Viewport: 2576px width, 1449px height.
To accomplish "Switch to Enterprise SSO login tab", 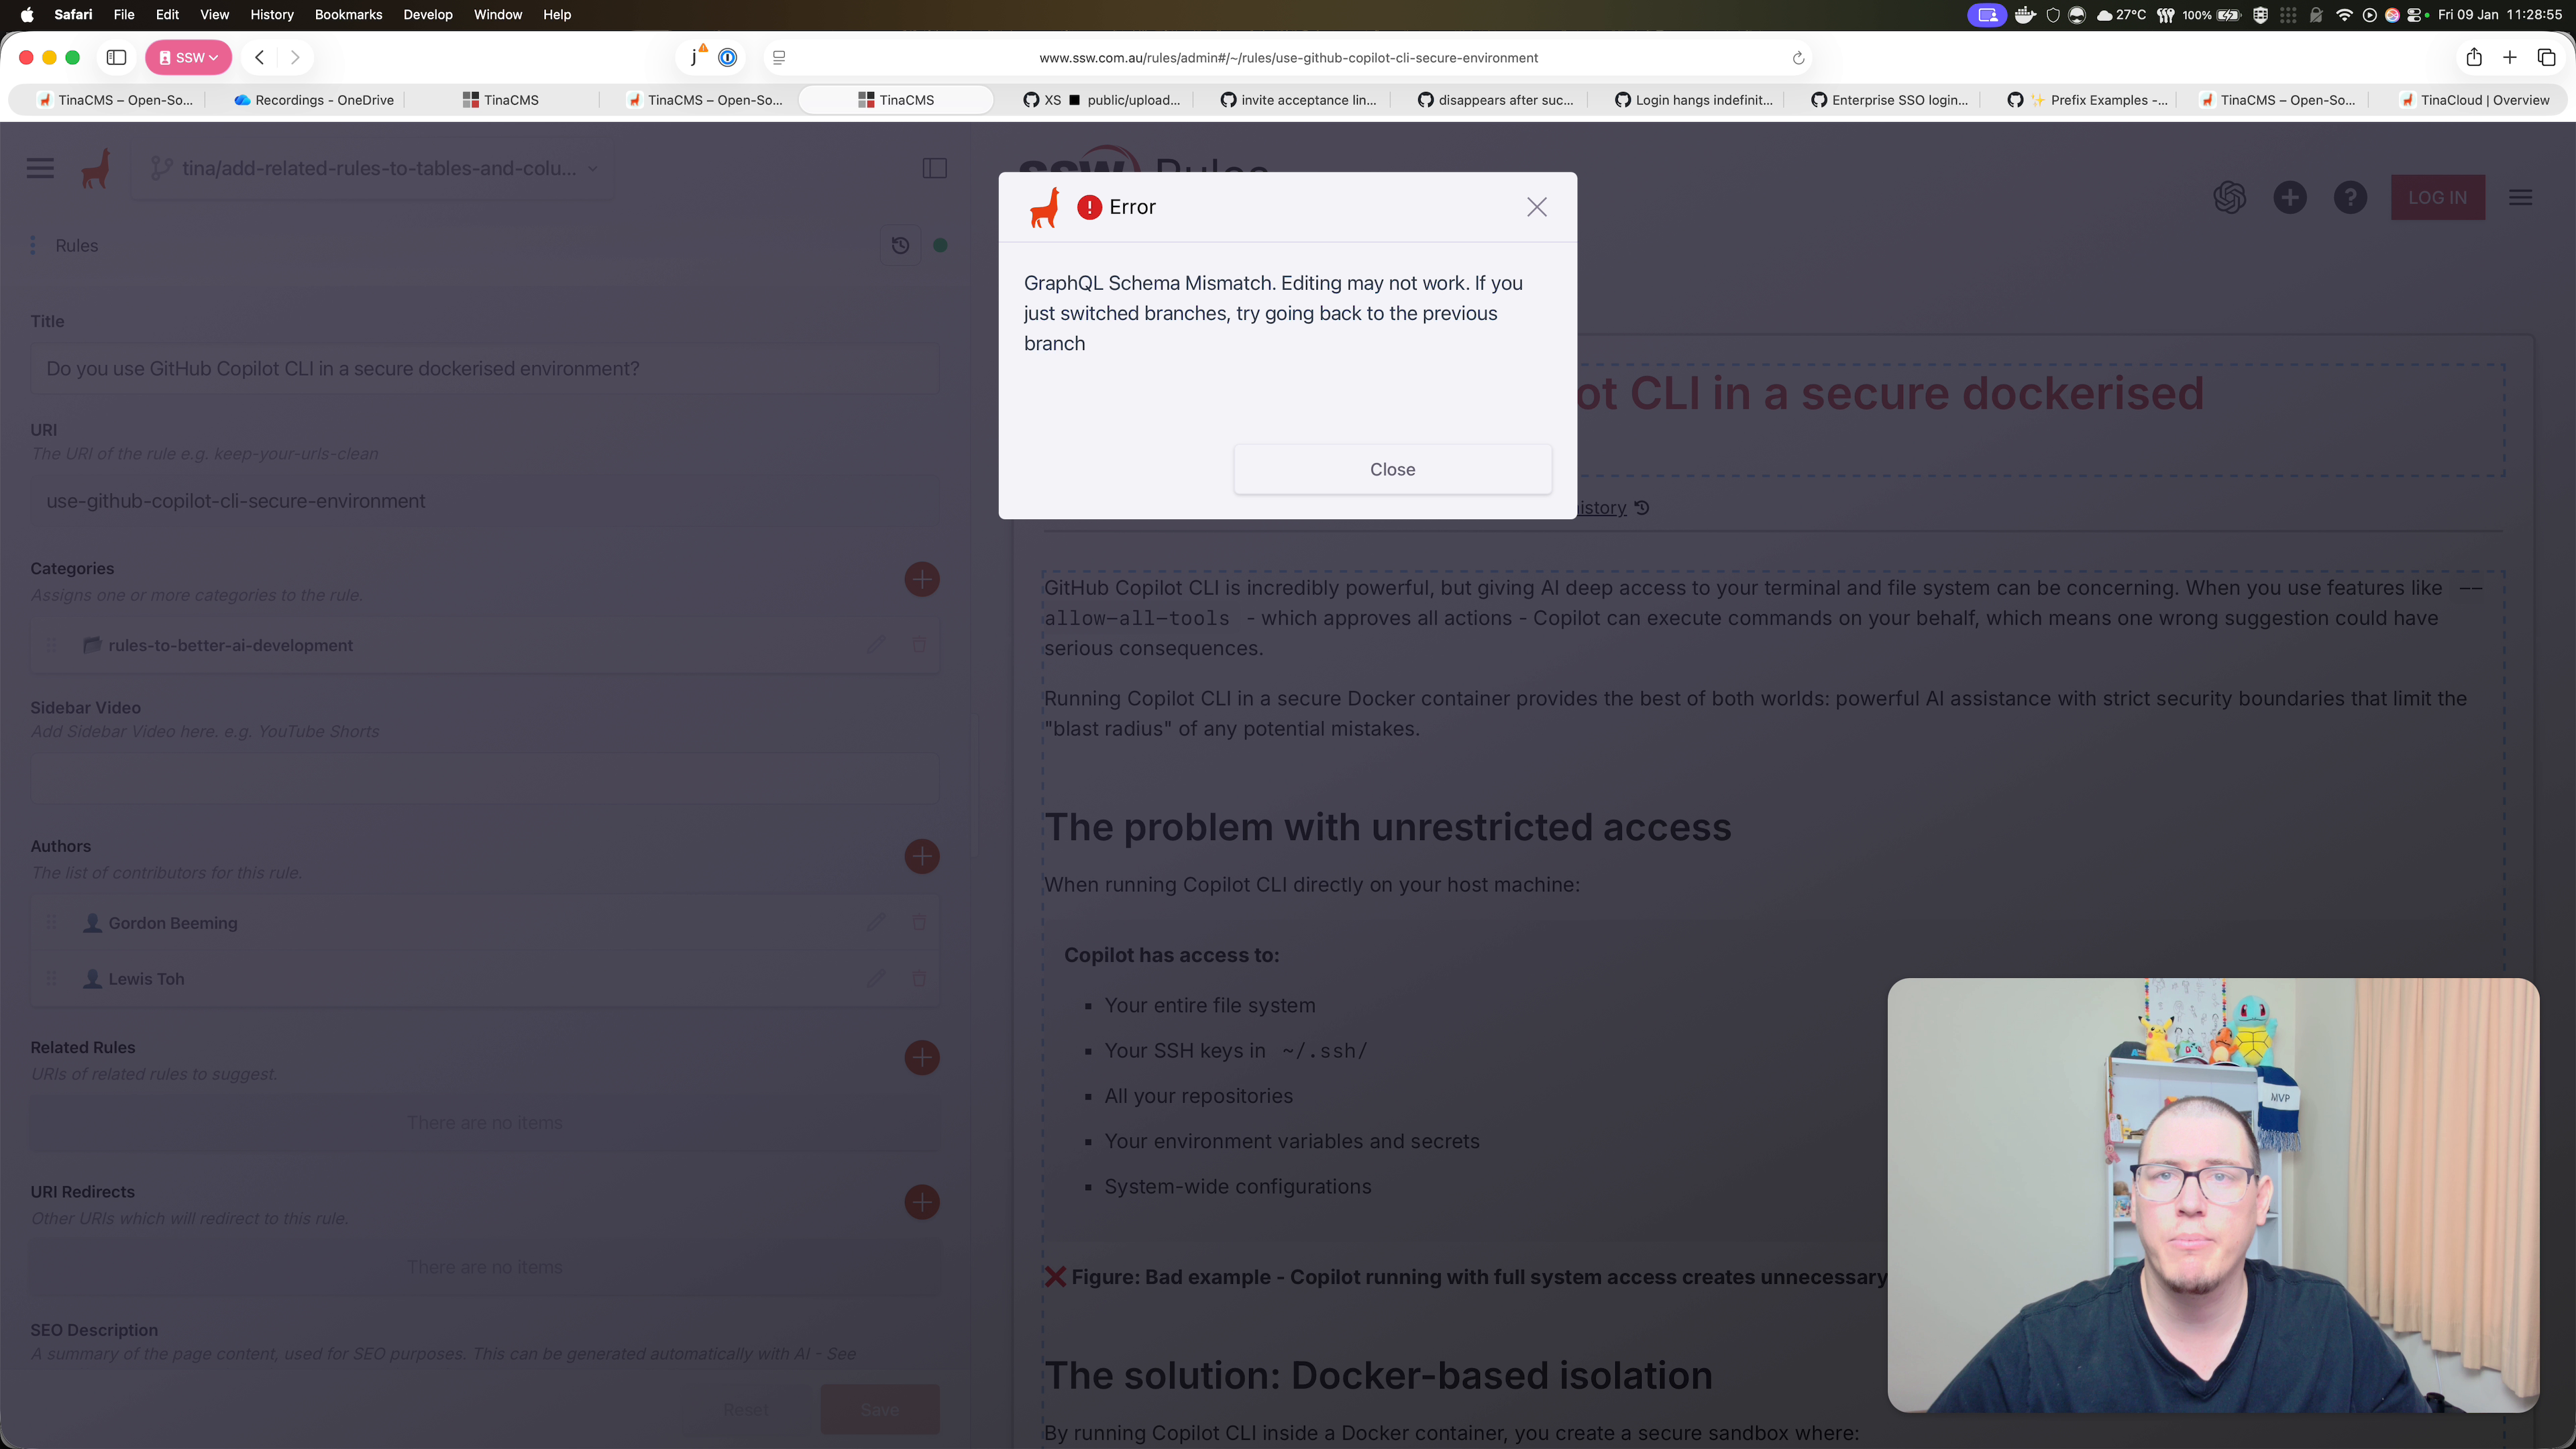I will click(x=1889, y=99).
